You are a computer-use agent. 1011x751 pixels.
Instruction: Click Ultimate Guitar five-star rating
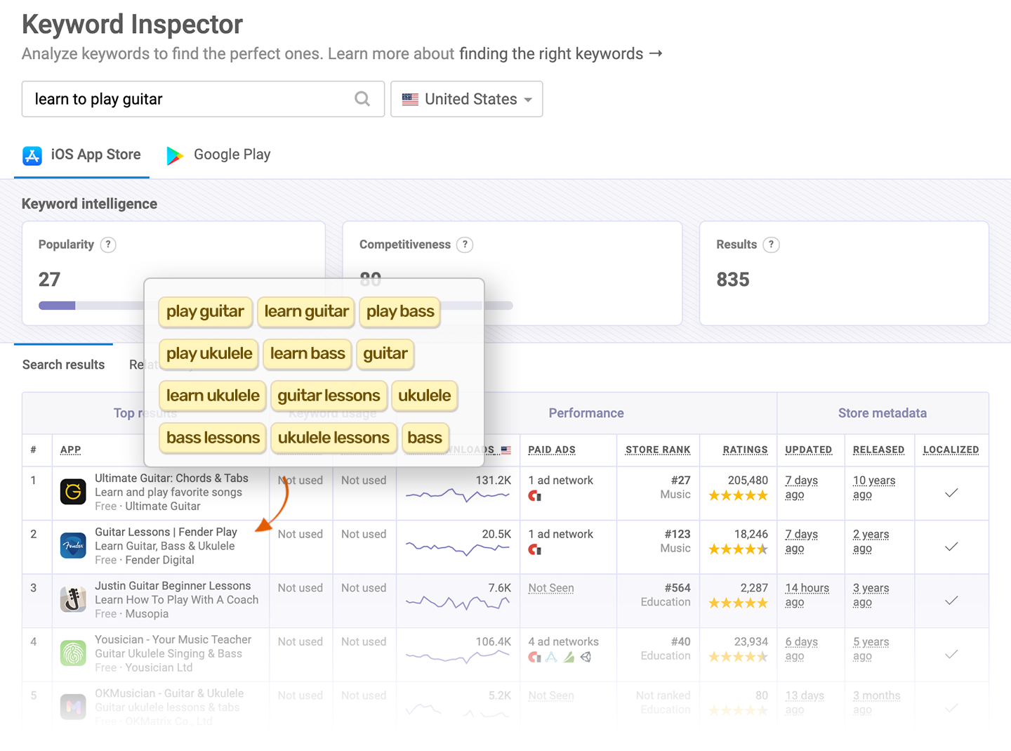pyautogui.click(x=738, y=495)
